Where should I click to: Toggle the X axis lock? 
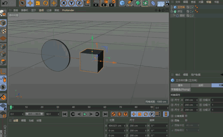pyautogui.click(x=63, y=3)
